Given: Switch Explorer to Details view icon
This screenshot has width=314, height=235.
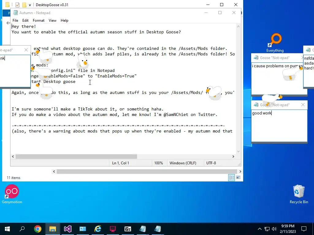Looking at the screenshot, I should [232, 177].
